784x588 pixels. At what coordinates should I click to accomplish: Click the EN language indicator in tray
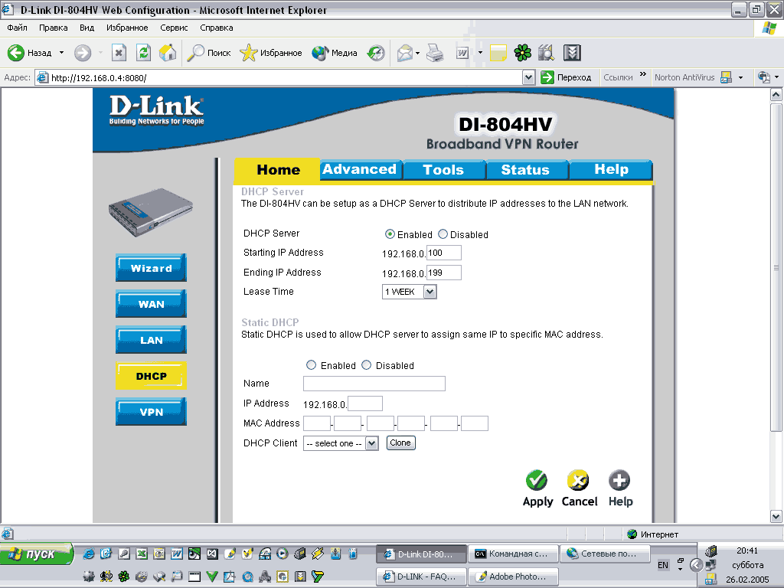coord(662,565)
